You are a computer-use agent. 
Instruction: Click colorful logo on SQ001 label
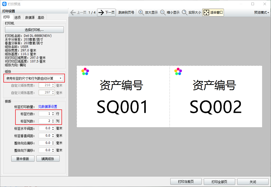click(85, 71)
